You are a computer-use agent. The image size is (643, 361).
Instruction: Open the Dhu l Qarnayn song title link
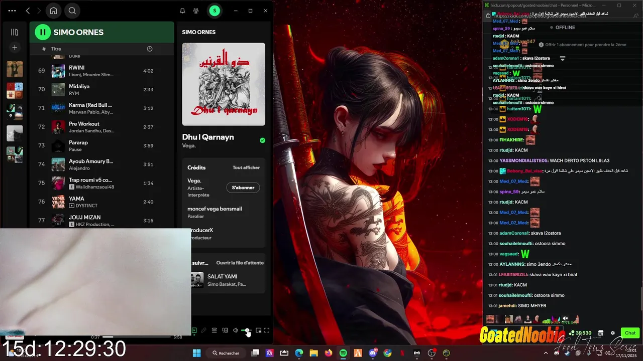[x=208, y=137]
